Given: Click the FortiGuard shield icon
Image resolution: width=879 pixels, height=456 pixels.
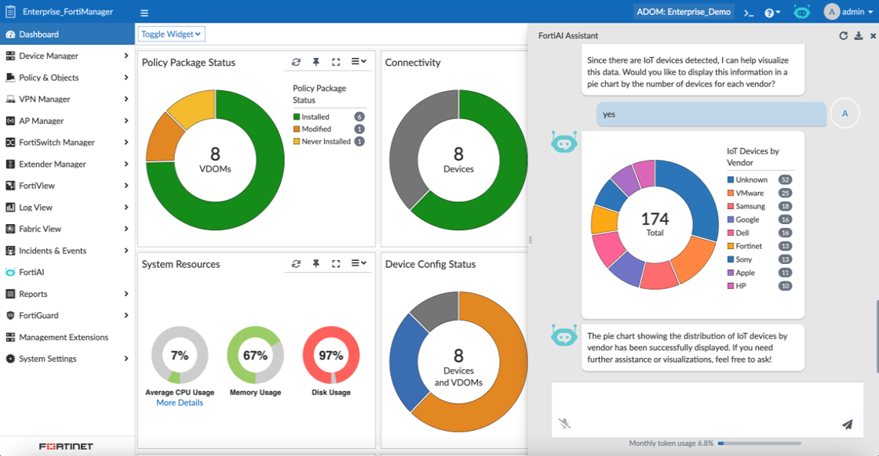Looking at the screenshot, I should coord(10,316).
